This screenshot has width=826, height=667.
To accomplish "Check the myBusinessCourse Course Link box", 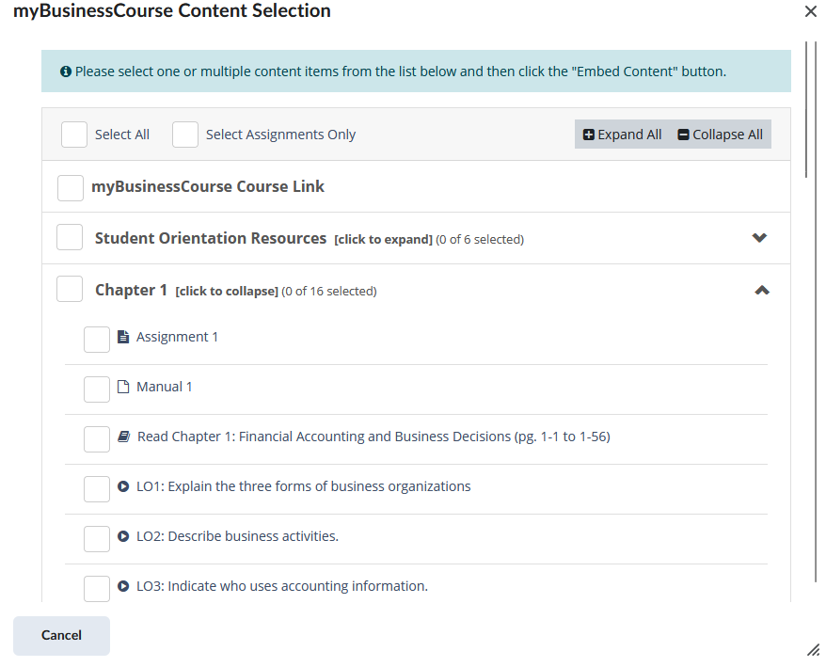I will tap(71, 188).
